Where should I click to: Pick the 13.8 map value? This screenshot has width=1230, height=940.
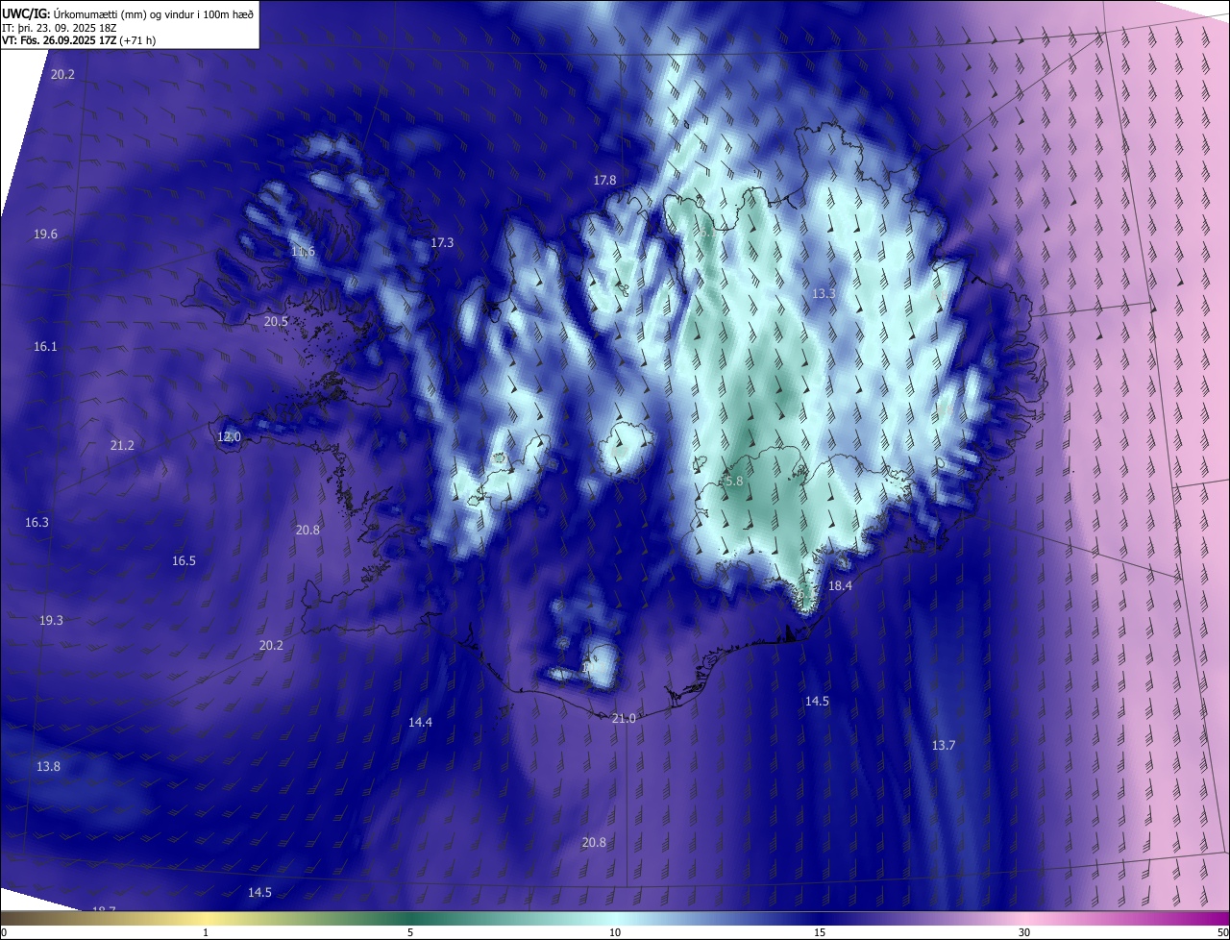click(x=48, y=766)
